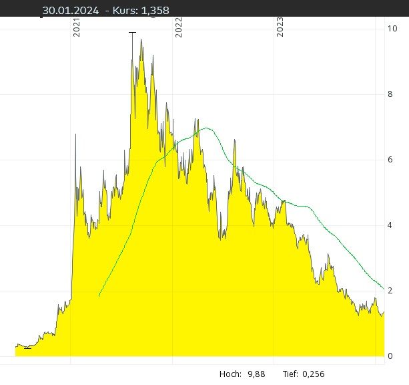
Task: Click the high marker at the chart peak
Action: 132,32
